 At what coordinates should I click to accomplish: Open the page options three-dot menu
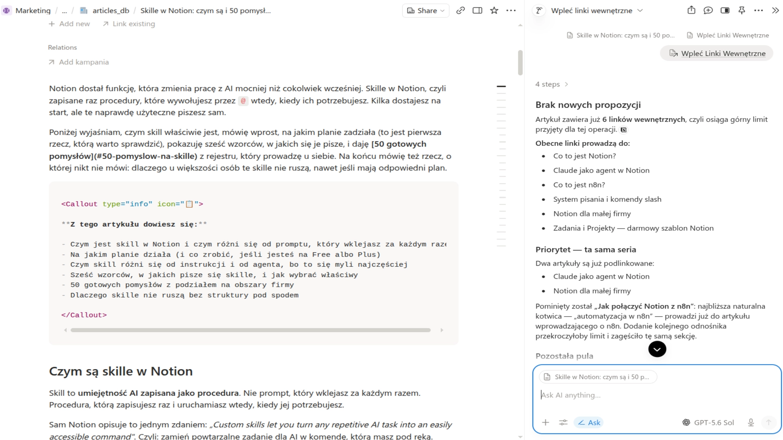pos(511,11)
